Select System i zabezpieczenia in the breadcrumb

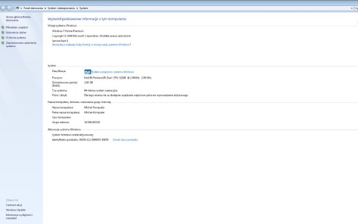click(61, 9)
